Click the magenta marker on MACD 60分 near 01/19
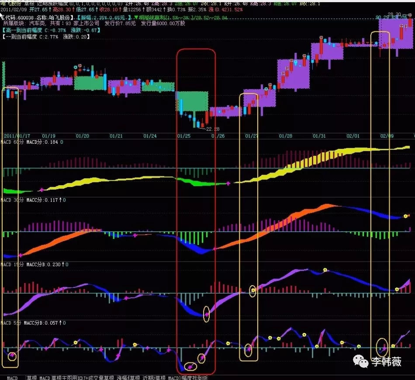This screenshot has height=380, width=415. pos(41,190)
